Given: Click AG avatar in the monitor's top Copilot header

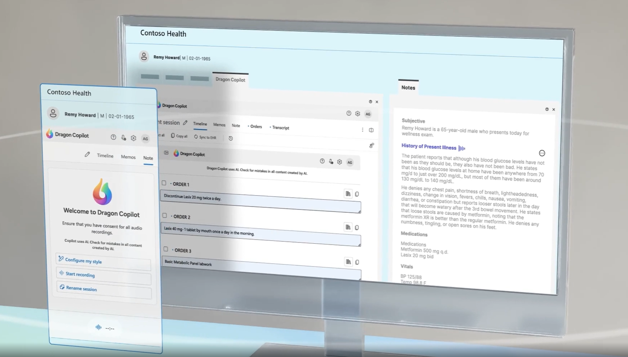Looking at the screenshot, I should click(368, 114).
